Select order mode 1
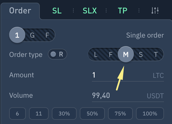 [17, 35]
